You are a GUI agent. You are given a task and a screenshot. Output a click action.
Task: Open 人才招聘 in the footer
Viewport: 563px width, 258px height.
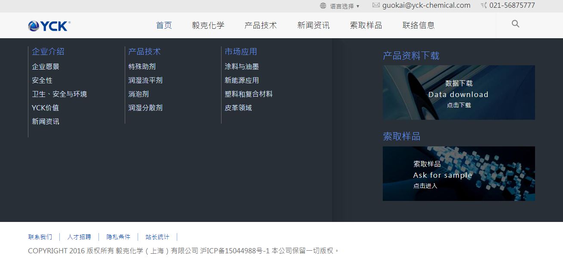click(79, 237)
